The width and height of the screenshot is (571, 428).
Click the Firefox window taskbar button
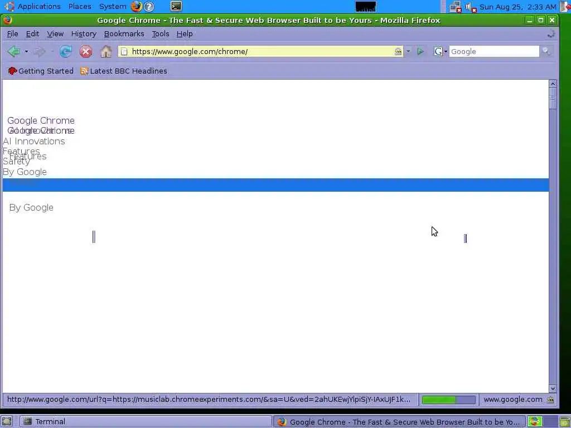pyautogui.click(x=399, y=422)
